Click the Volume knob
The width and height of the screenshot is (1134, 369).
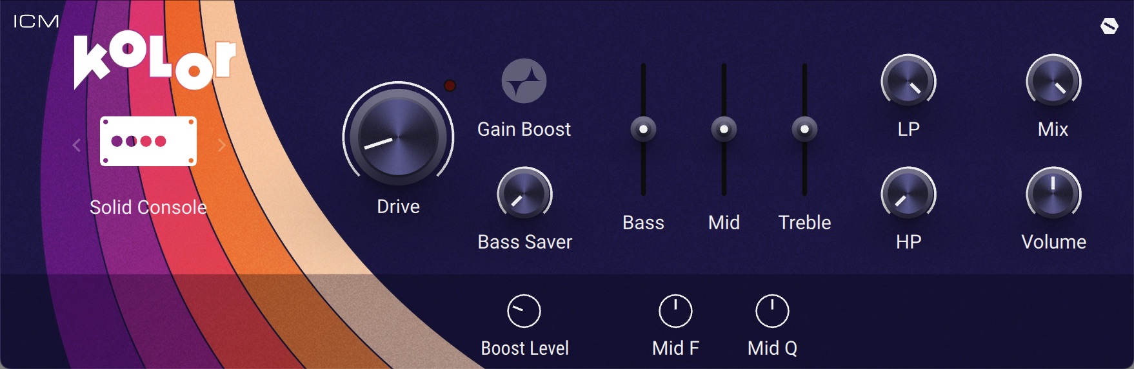click(1053, 194)
